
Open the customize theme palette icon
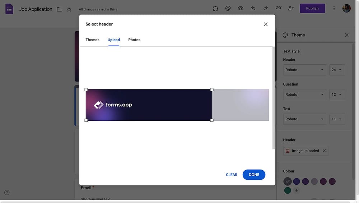click(x=228, y=9)
